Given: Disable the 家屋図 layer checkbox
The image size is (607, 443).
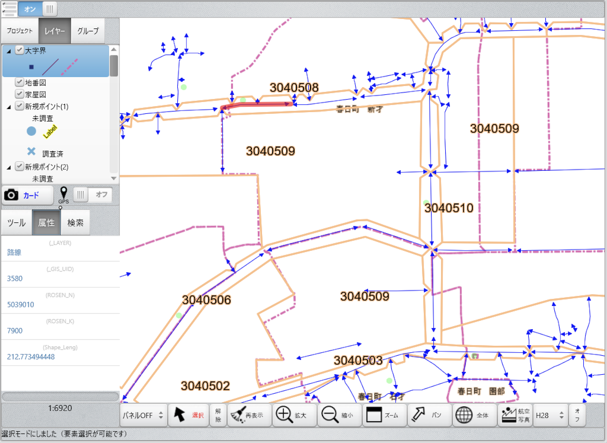Looking at the screenshot, I should coord(19,94).
